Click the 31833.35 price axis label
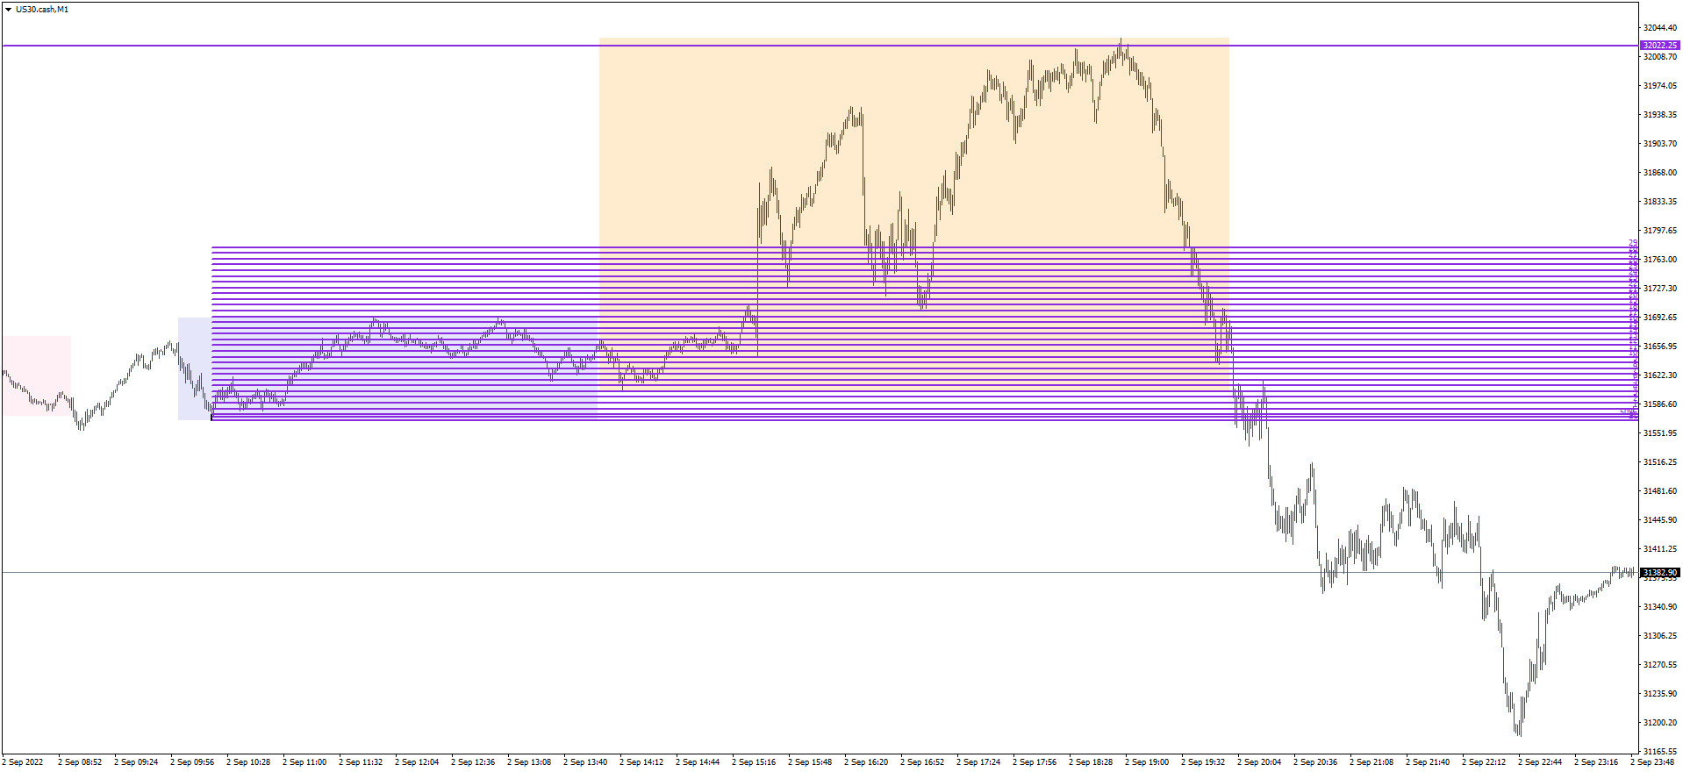The width and height of the screenshot is (1683, 772). tap(1659, 202)
